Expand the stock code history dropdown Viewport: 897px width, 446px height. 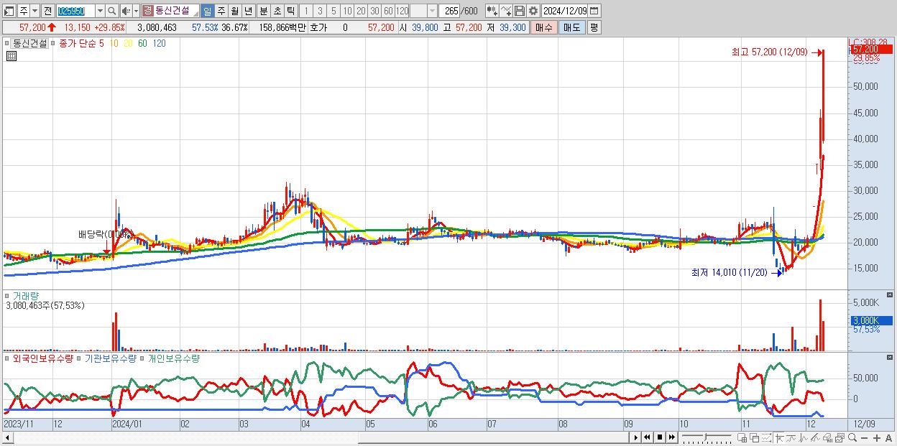[100, 11]
